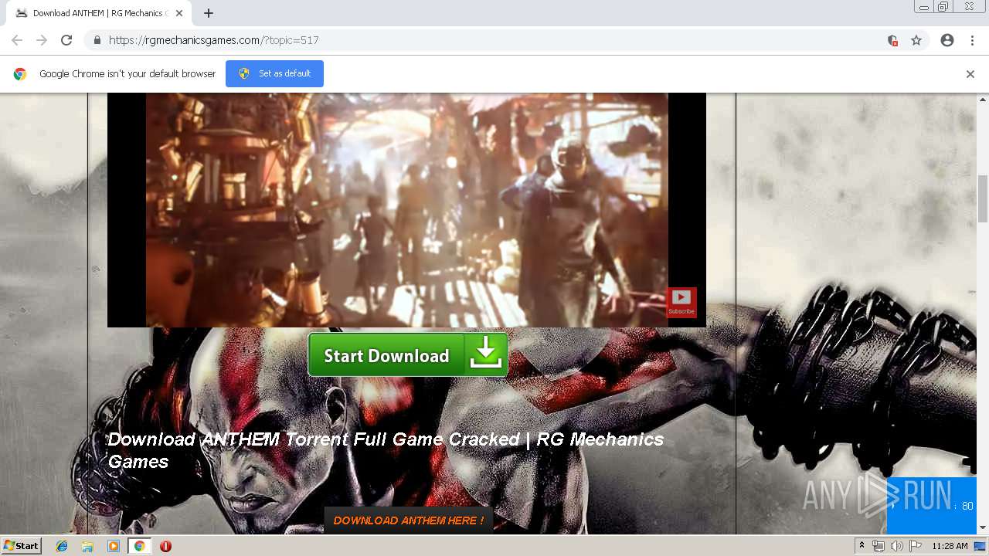This screenshot has width=989, height=556.
Task: Click DOWNLOAD ANTHEM HERE link
Action: [409, 520]
